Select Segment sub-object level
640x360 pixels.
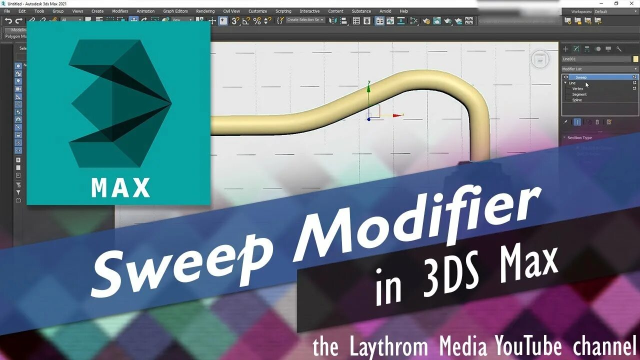pos(579,94)
